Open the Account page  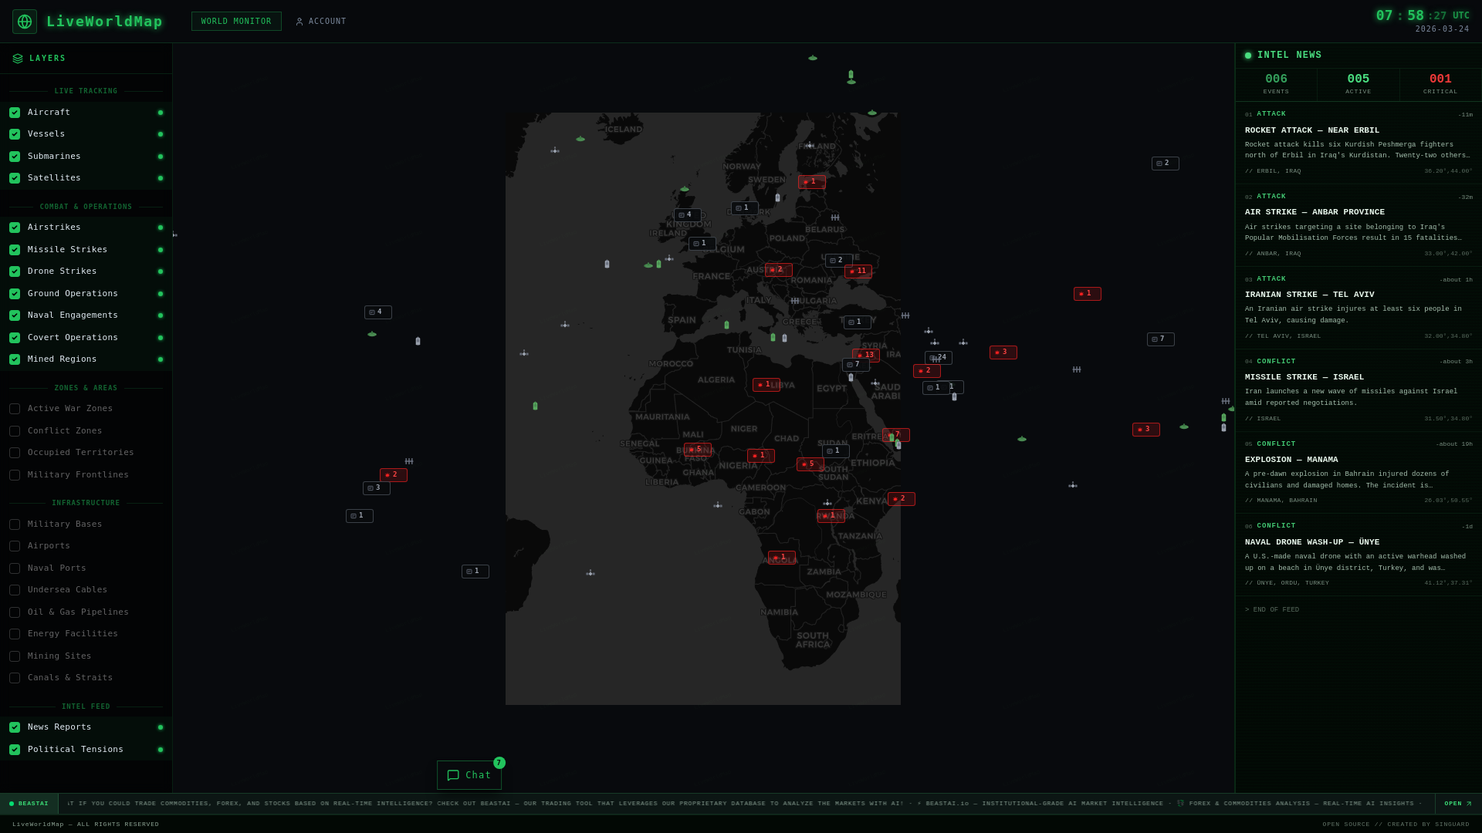321,22
